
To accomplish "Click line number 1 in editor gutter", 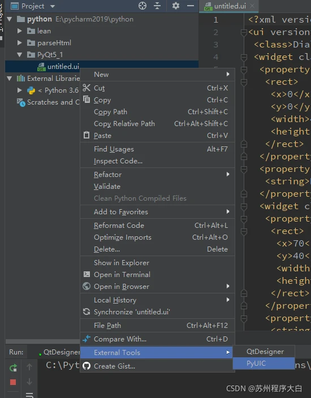I will click(215, 20).
